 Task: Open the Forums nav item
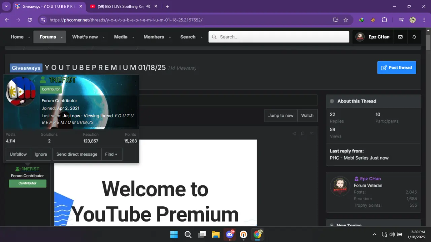click(48, 37)
